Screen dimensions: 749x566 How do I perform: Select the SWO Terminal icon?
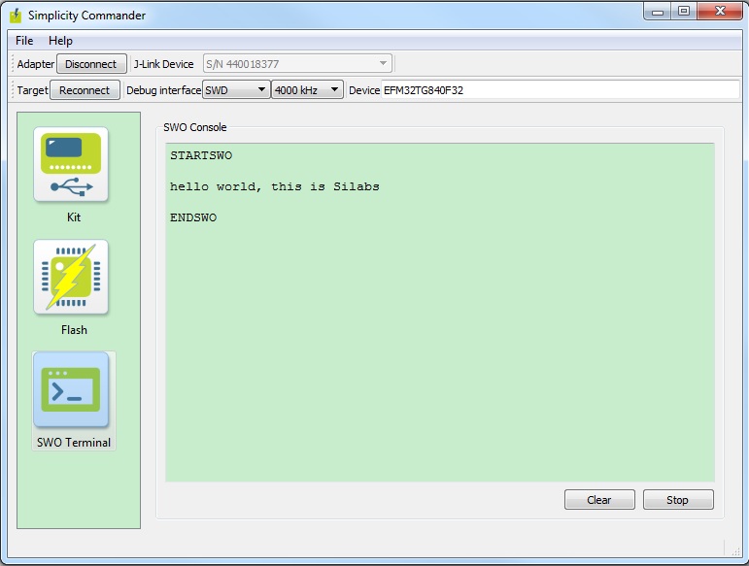(x=71, y=389)
